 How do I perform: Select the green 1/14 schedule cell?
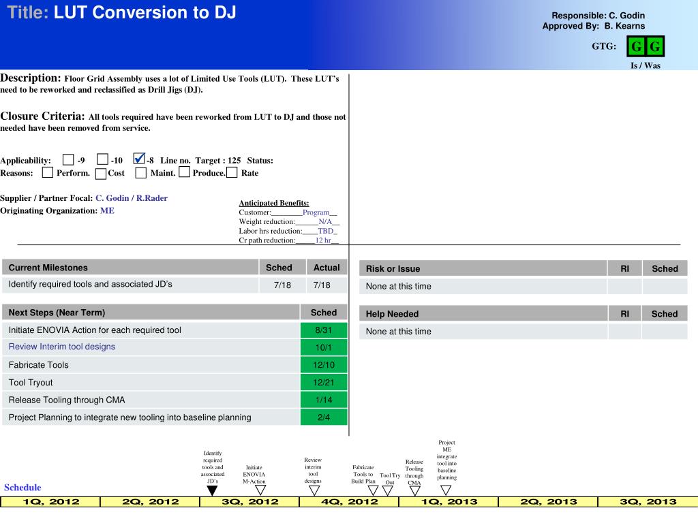coord(324,400)
